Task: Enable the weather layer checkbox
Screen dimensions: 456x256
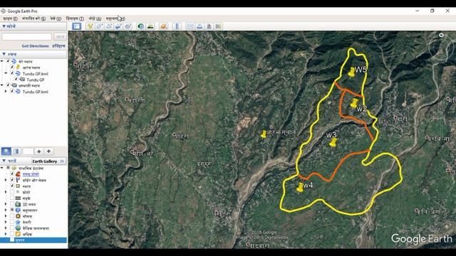Action: pos(12,216)
